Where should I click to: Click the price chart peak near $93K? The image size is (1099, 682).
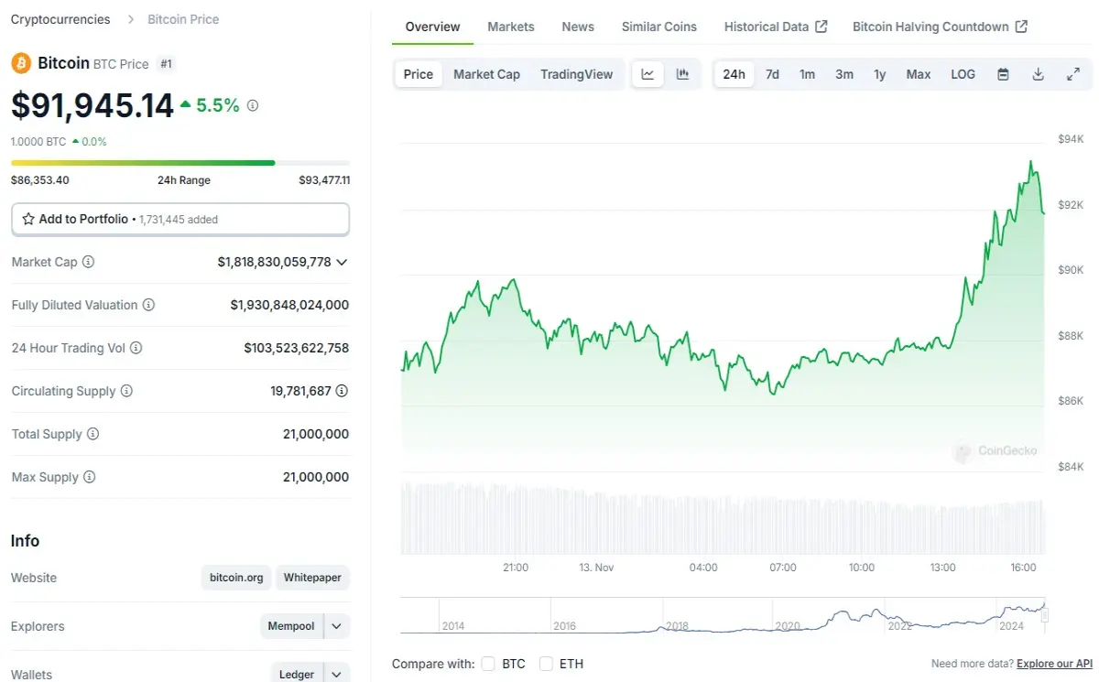pos(1031,163)
